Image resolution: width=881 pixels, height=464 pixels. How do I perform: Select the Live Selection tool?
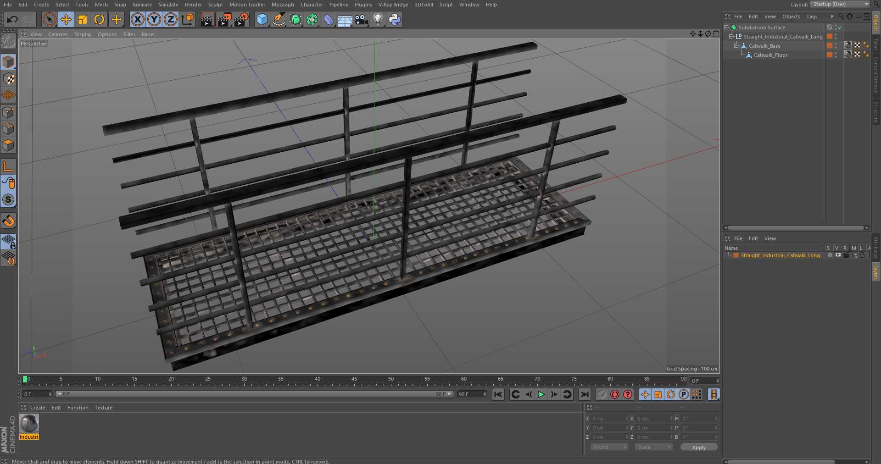pyautogui.click(x=50, y=19)
